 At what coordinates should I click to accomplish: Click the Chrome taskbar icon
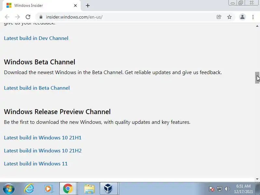click(68, 188)
